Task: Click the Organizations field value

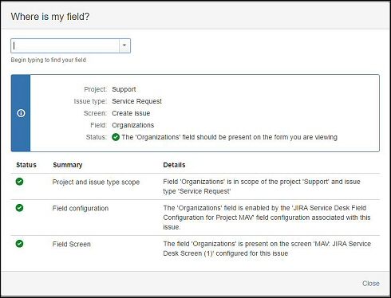Action: tap(133, 125)
